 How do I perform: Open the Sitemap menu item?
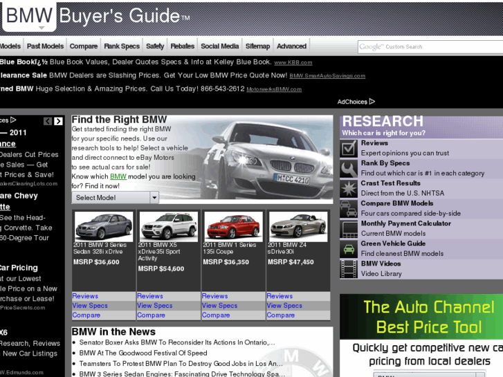click(257, 46)
